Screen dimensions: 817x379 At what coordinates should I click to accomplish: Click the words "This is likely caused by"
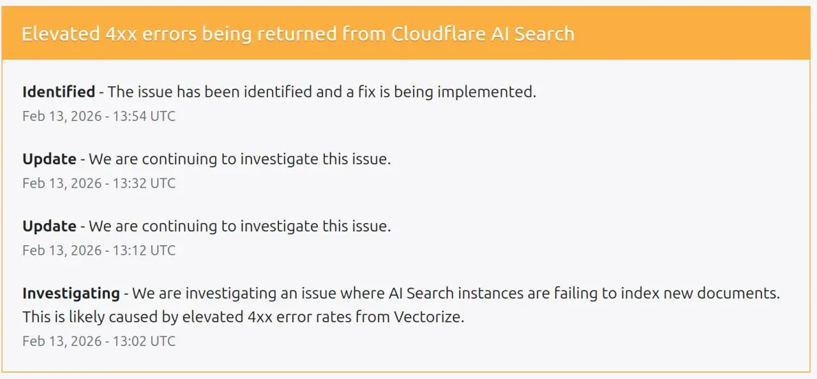click(x=97, y=317)
